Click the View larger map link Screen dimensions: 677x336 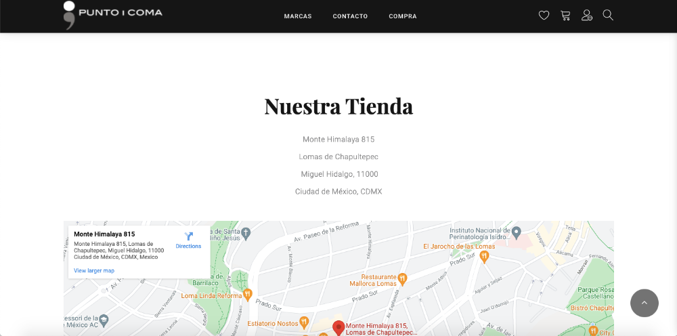pyautogui.click(x=94, y=271)
